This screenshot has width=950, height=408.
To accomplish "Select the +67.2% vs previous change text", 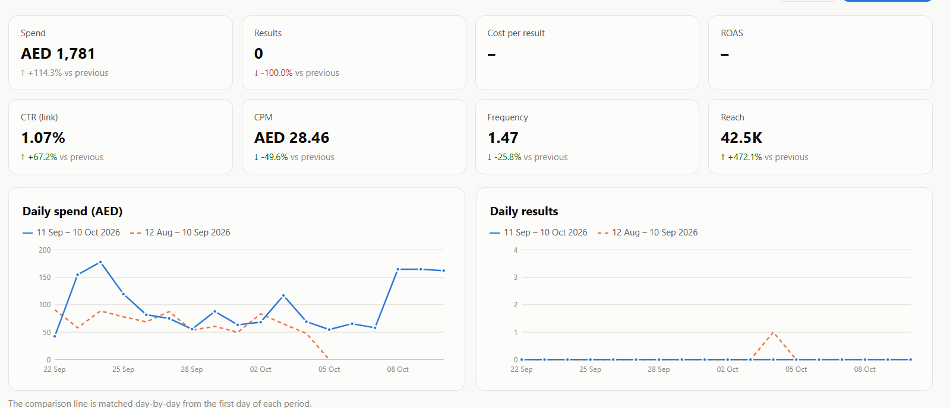I will tap(62, 157).
